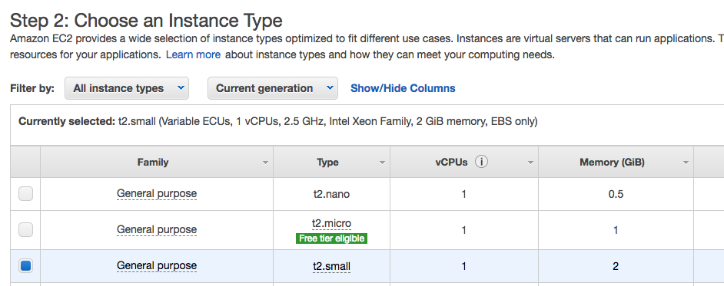Open the Show/Hide Columns link

[403, 88]
